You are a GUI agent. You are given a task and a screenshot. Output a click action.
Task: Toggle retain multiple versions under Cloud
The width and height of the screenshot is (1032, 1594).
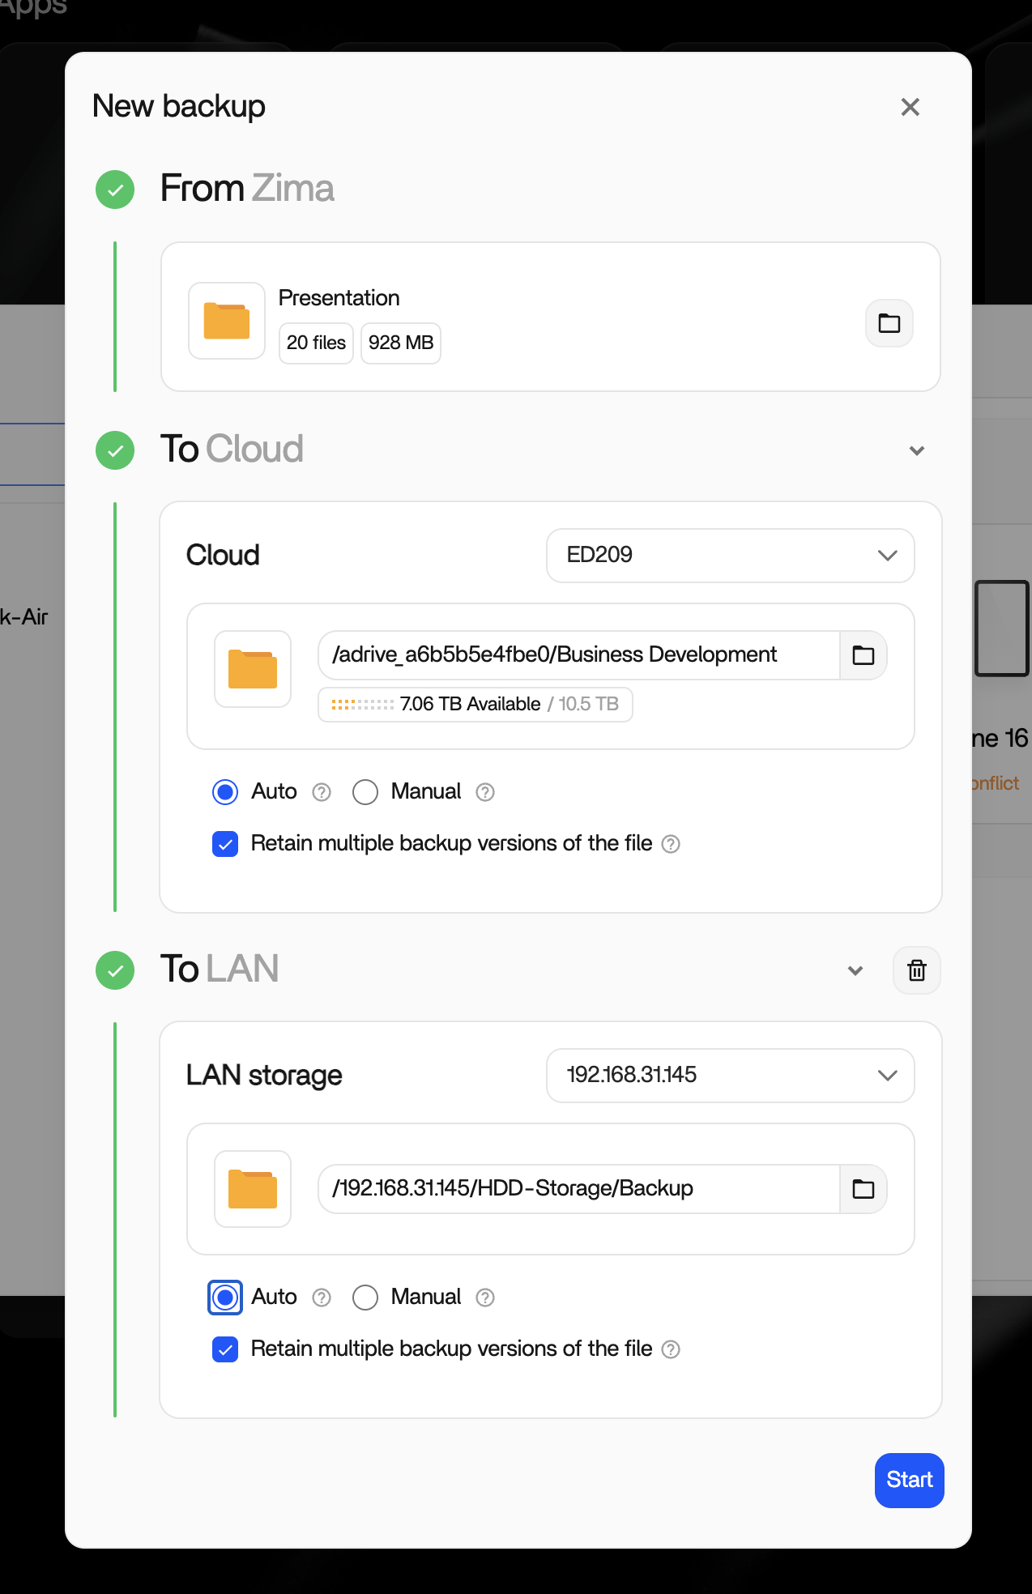point(225,844)
